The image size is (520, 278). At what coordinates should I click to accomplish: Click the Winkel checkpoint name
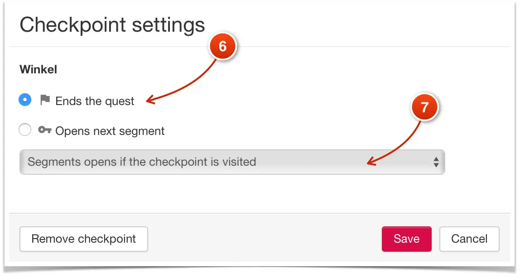pyautogui.click(x=39, y=69)
